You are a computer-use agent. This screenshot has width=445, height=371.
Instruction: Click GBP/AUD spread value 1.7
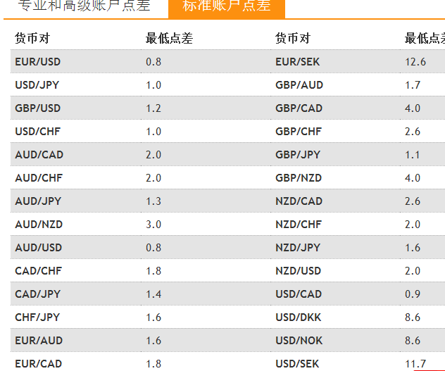(x=413, y=85)
